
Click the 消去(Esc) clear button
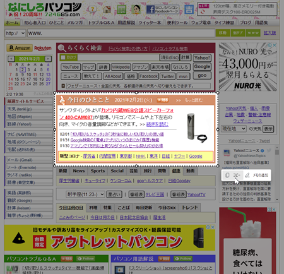[169, 57]
